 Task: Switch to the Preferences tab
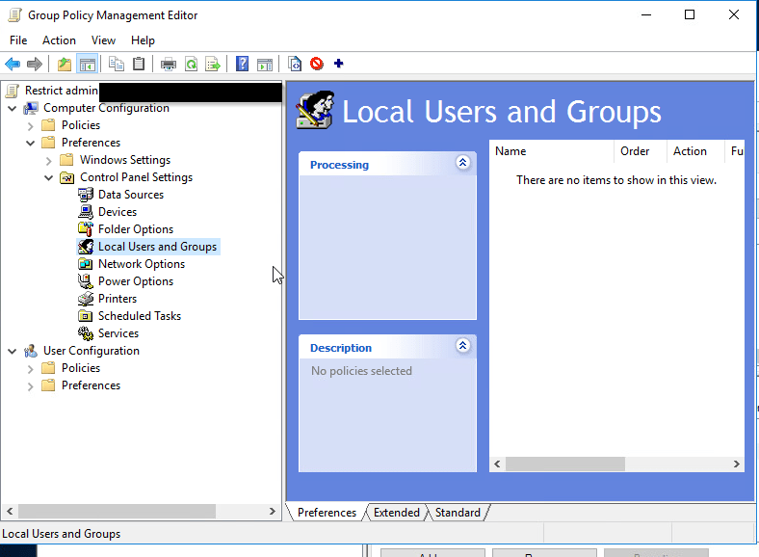click(327, 513)
